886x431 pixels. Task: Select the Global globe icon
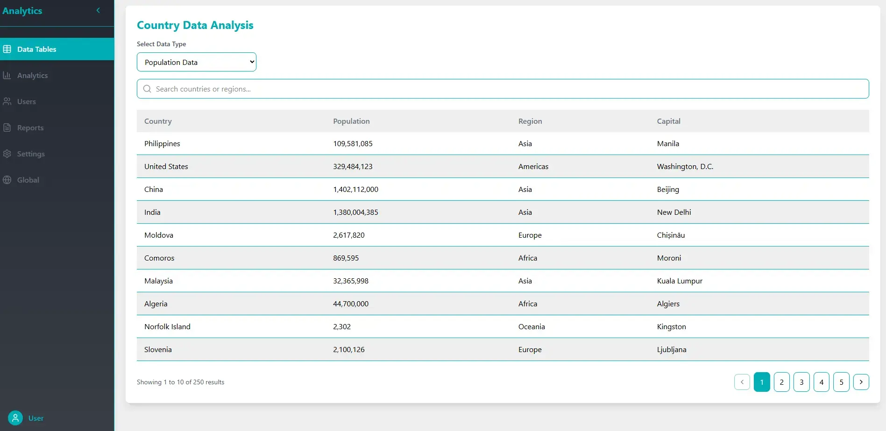(7, 180)
